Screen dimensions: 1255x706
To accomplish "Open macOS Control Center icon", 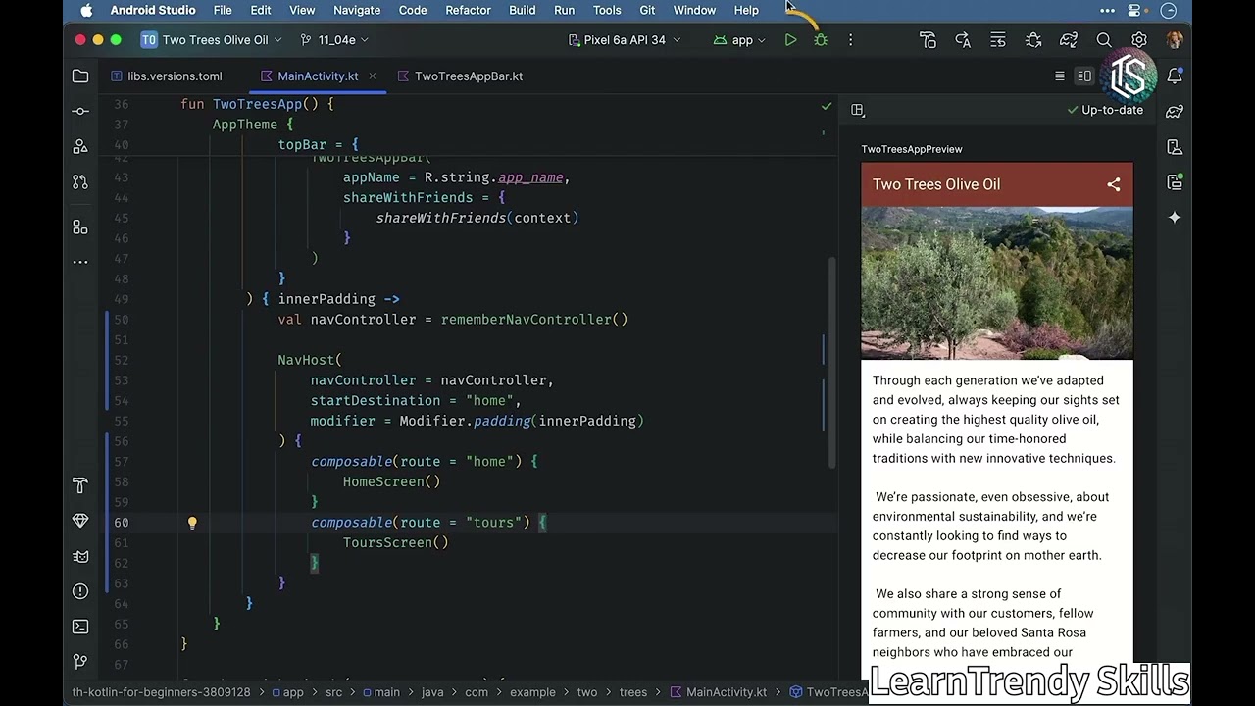I will 1134,10.
